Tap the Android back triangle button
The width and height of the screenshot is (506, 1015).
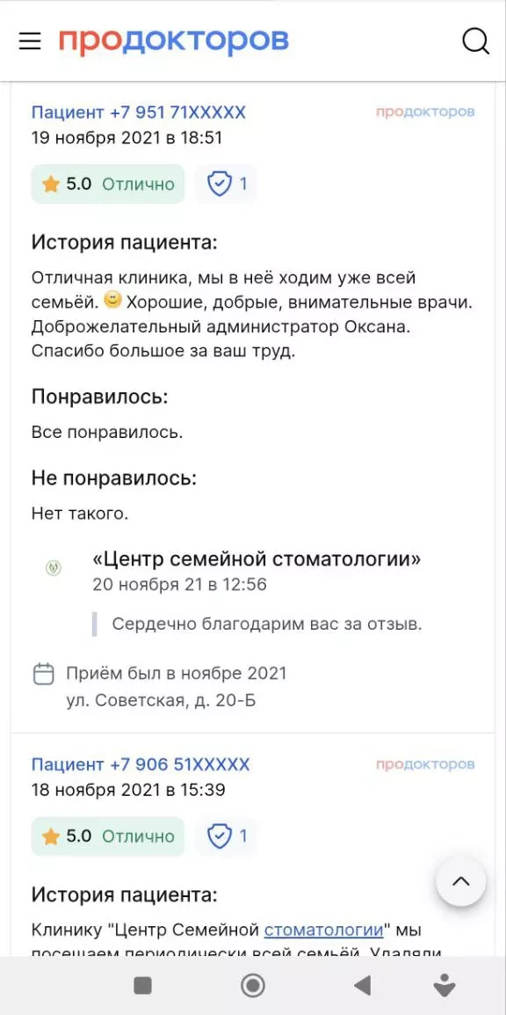[x=362, y=986]
